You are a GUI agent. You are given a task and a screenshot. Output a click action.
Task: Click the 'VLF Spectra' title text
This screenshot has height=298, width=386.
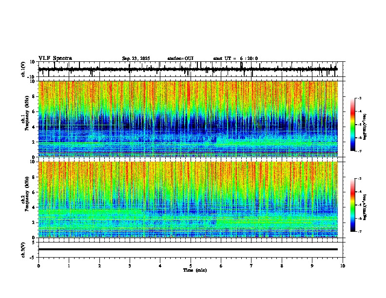click(x=55, y=58)
